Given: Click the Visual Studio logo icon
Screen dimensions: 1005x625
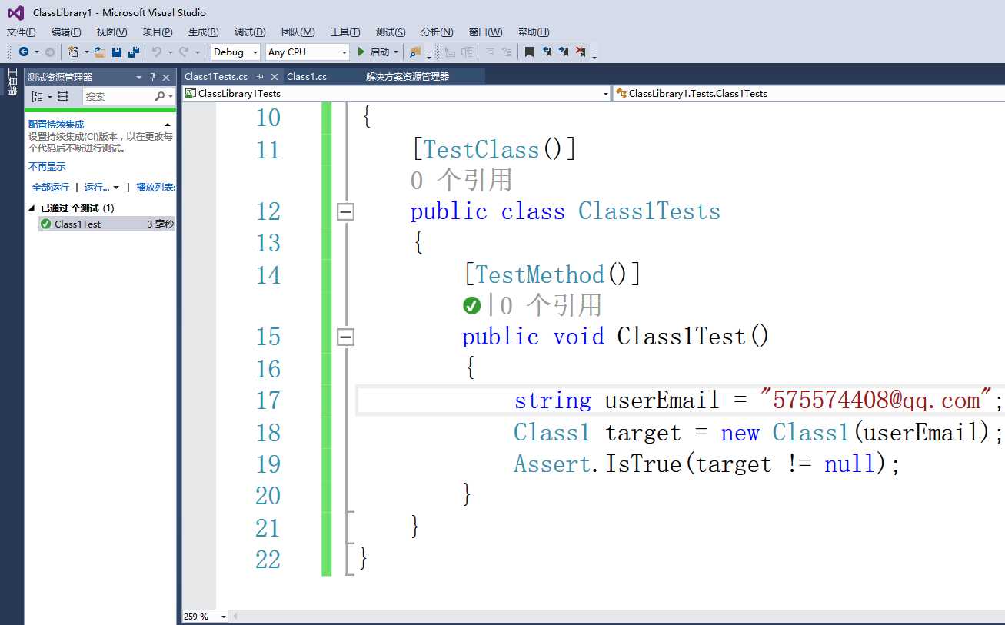Looking at the screenshot, I should (16, 12).
